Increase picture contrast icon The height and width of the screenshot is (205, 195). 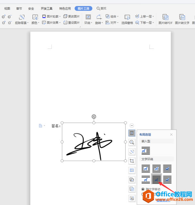coord(4,17)
